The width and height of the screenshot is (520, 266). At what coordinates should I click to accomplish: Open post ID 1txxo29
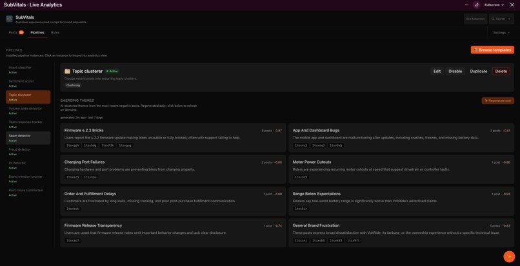click(301, 177)
